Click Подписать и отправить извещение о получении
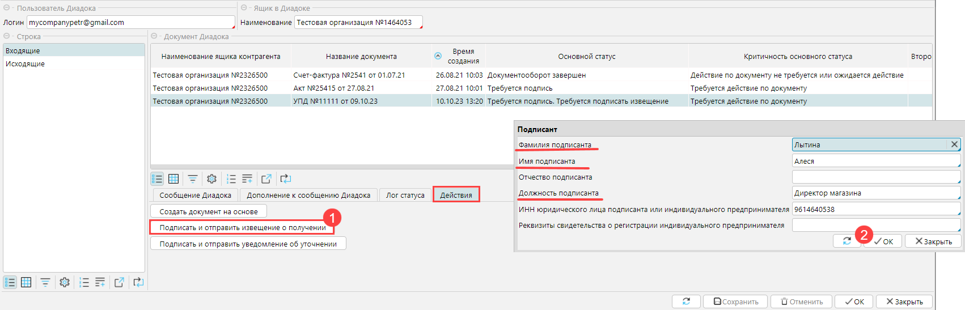Viewport: 965px width, 310px height. [x=242, y=227]
